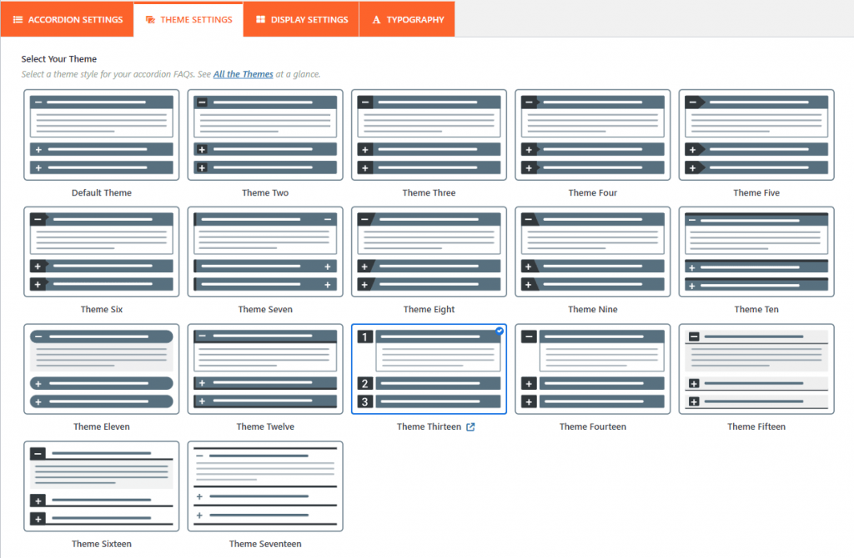Select the Default Theme thumbnail
This screenshot has height=558, width=854.
coord(101,135)
